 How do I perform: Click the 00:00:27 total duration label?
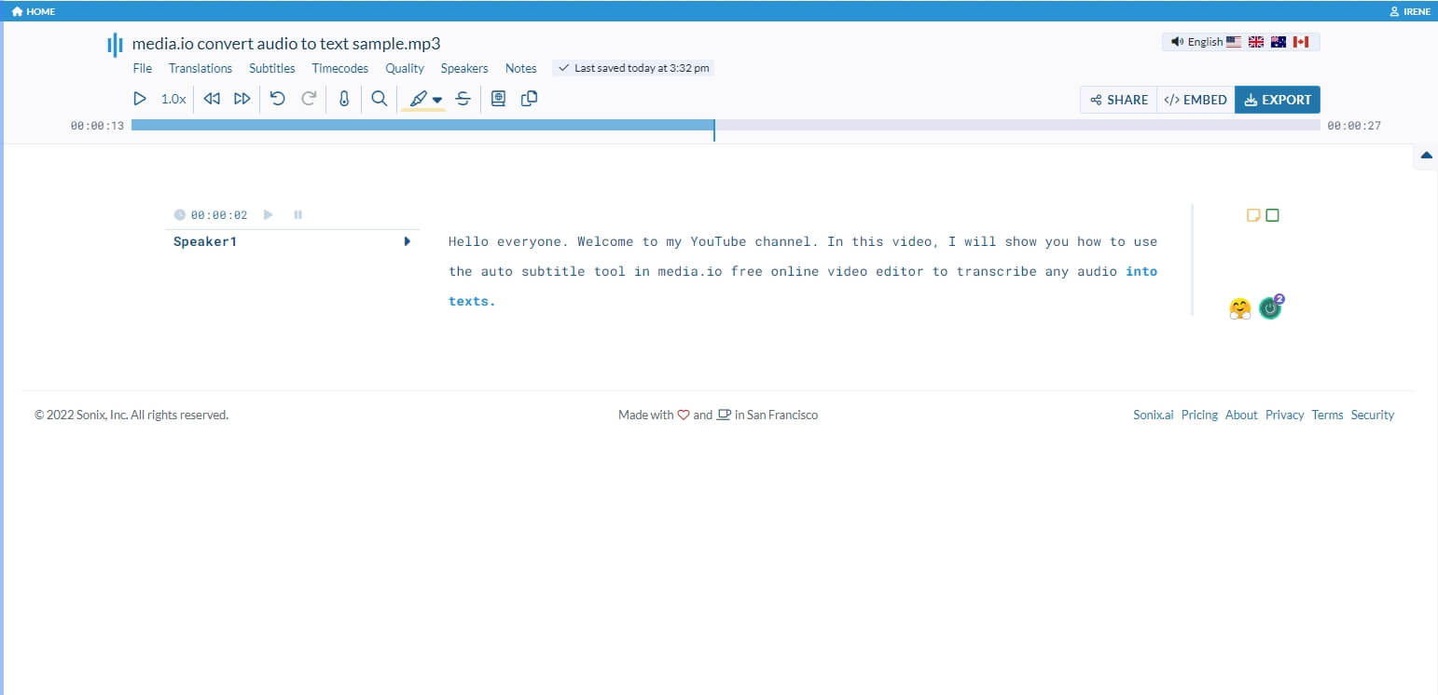(x=1354, y=125)
